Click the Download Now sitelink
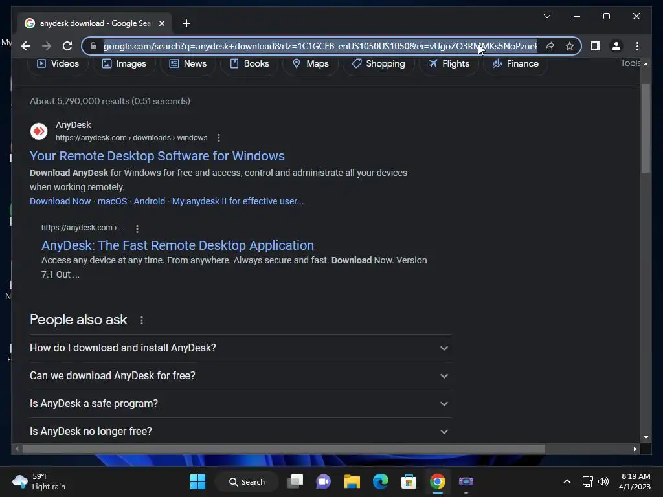 click(x=60, y=201)
